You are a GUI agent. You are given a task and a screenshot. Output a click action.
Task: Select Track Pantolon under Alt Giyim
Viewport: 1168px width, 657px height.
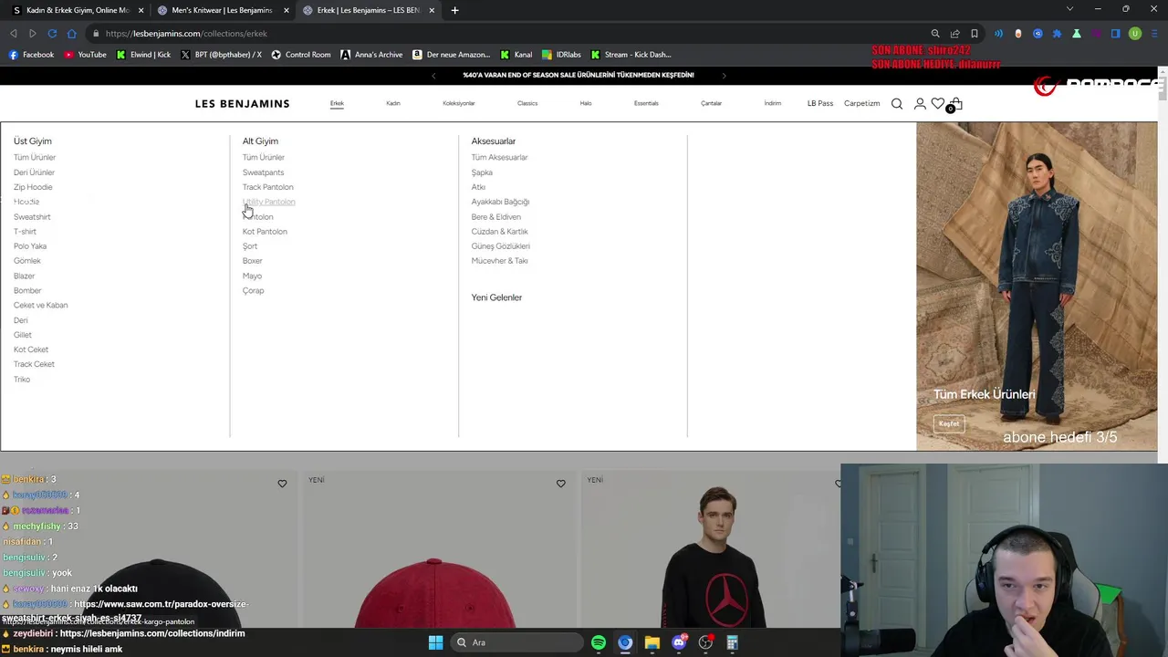point(267,187)
